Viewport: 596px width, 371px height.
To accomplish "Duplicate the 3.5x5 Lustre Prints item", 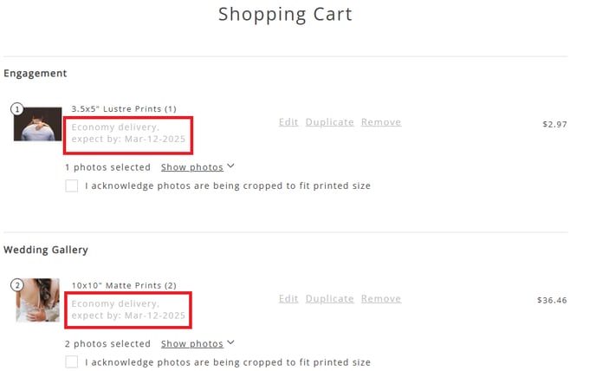I will pos(329,122).
